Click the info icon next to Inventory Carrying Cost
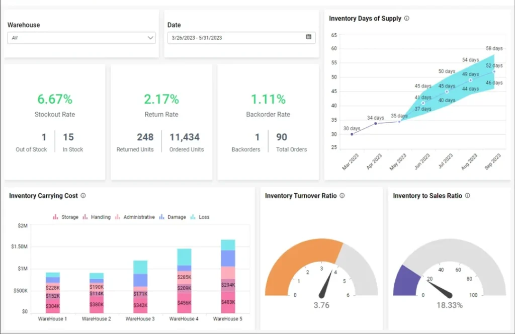Screen dimensions: 515x334 pyautogui.click(x=83, y=196)
